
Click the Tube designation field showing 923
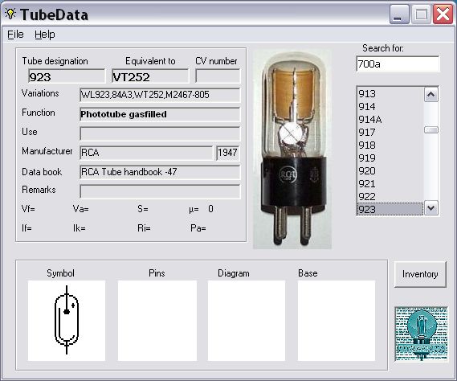click(x=67, y=76)
